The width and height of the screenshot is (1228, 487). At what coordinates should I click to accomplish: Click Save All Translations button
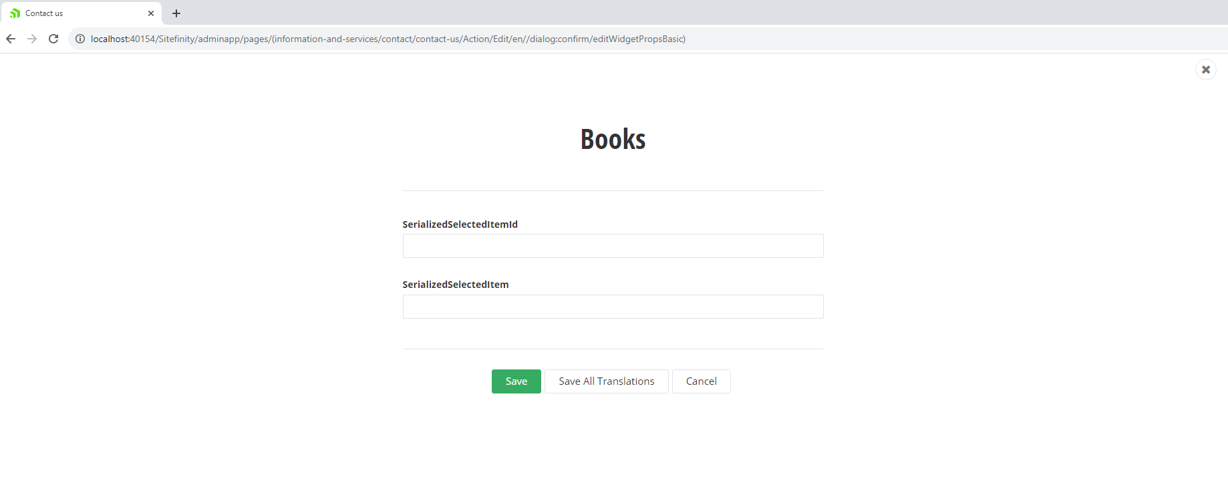[606, 381]
